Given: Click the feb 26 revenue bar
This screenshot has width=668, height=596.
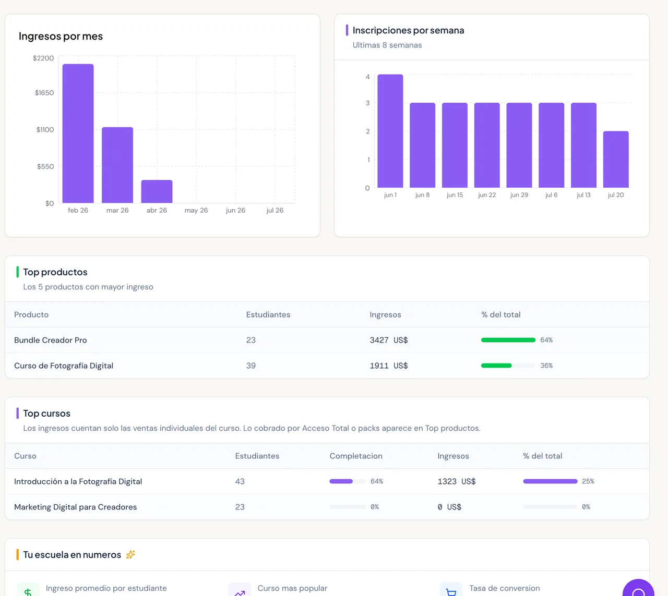Looking at the screenshot, I should (78, 133).
